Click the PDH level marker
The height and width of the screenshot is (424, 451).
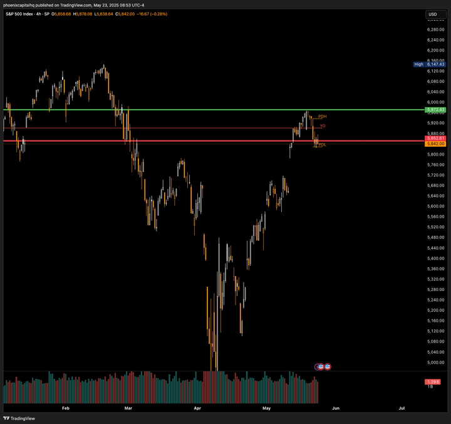[x=322, y=117]
